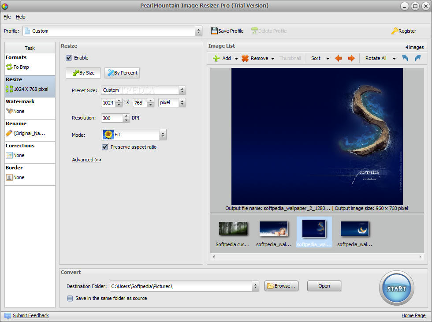Image resolution: width=432 pixels, height=322 pixels.
Task: Click the Submit Feedback link
Action: pyautogui.click(x=30, y=315)
